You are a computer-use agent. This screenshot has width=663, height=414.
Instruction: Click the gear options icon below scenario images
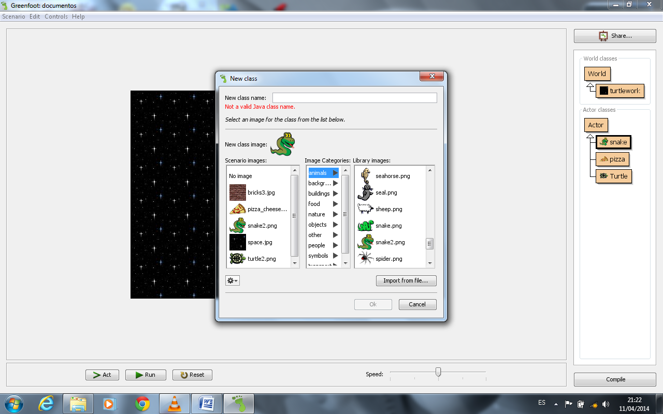[232, 280]
